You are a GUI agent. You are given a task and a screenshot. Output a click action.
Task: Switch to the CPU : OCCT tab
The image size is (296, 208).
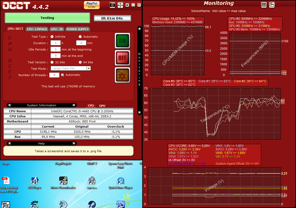pyautogui.click(x=15, y=29)
